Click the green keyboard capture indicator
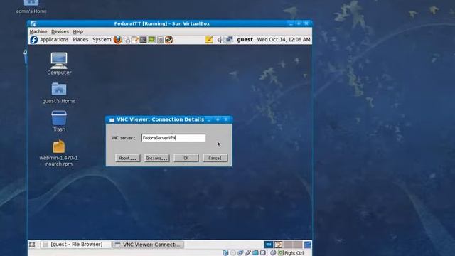This screenshot has width=455, height=256. coord(281,253)
